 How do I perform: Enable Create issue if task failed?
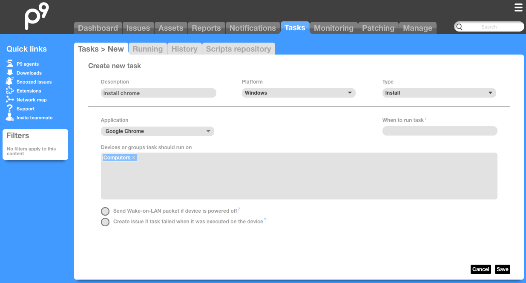coord(105,222)
